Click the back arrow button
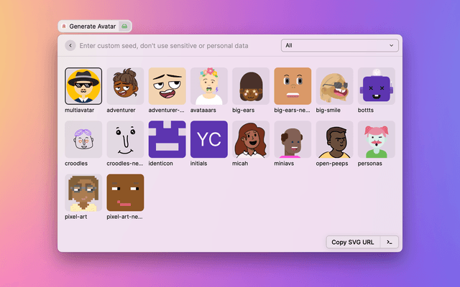This screenshot has width=460, height=287. click(x=70, y=46)
